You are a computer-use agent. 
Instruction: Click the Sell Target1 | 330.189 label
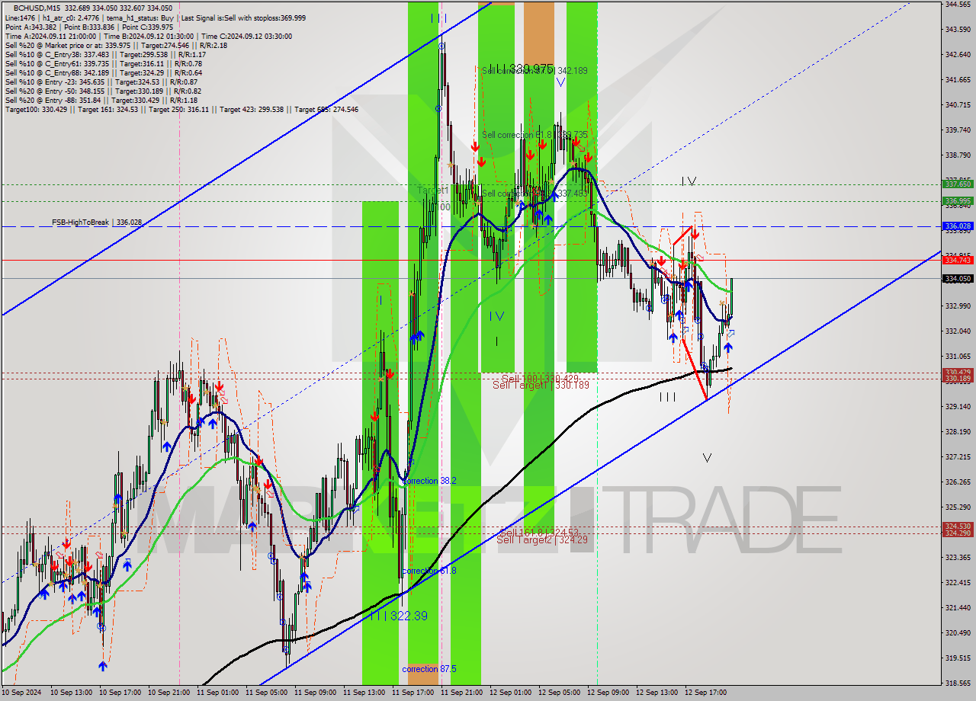541,386
